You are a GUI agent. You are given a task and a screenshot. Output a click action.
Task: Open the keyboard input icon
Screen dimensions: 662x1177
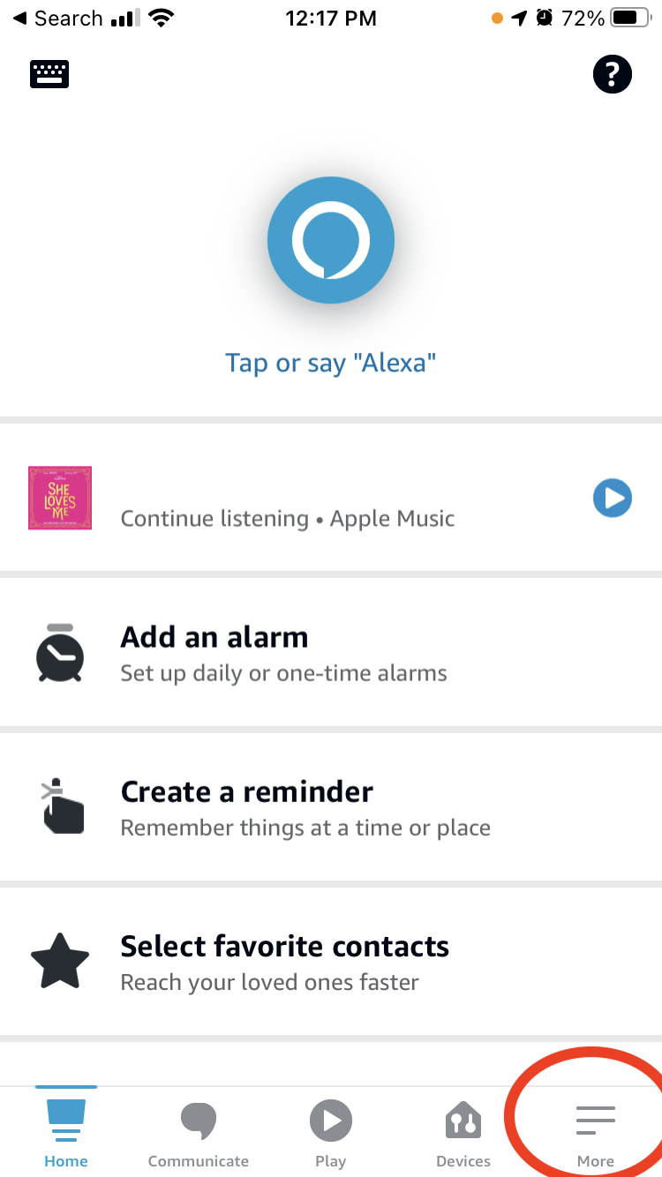point(49,74)
